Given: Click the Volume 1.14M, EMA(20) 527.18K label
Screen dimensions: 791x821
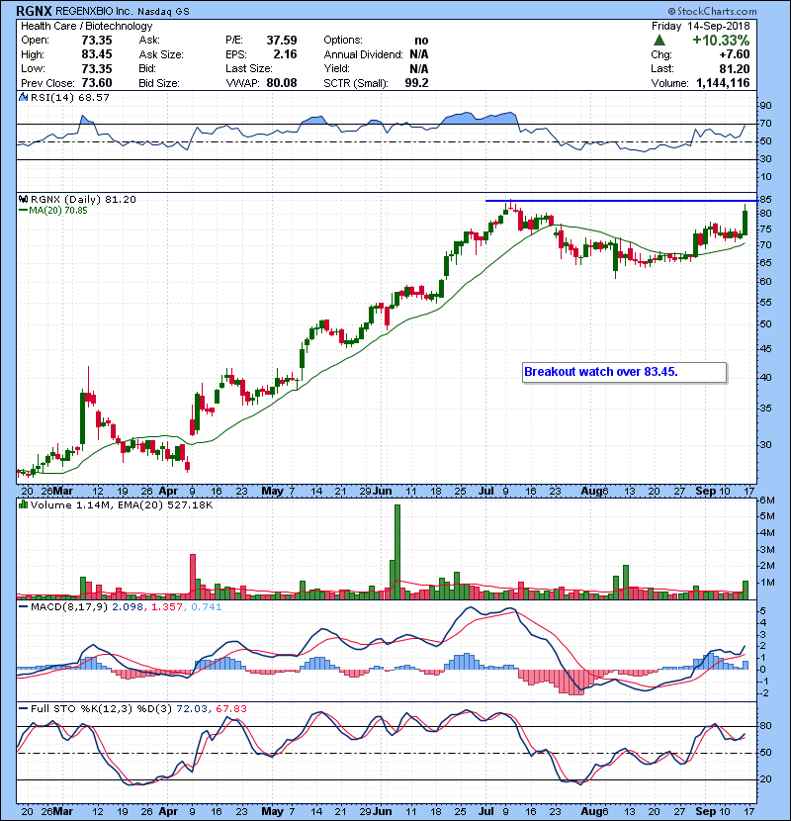Looking at the screenshot, I should pos(122,504).
